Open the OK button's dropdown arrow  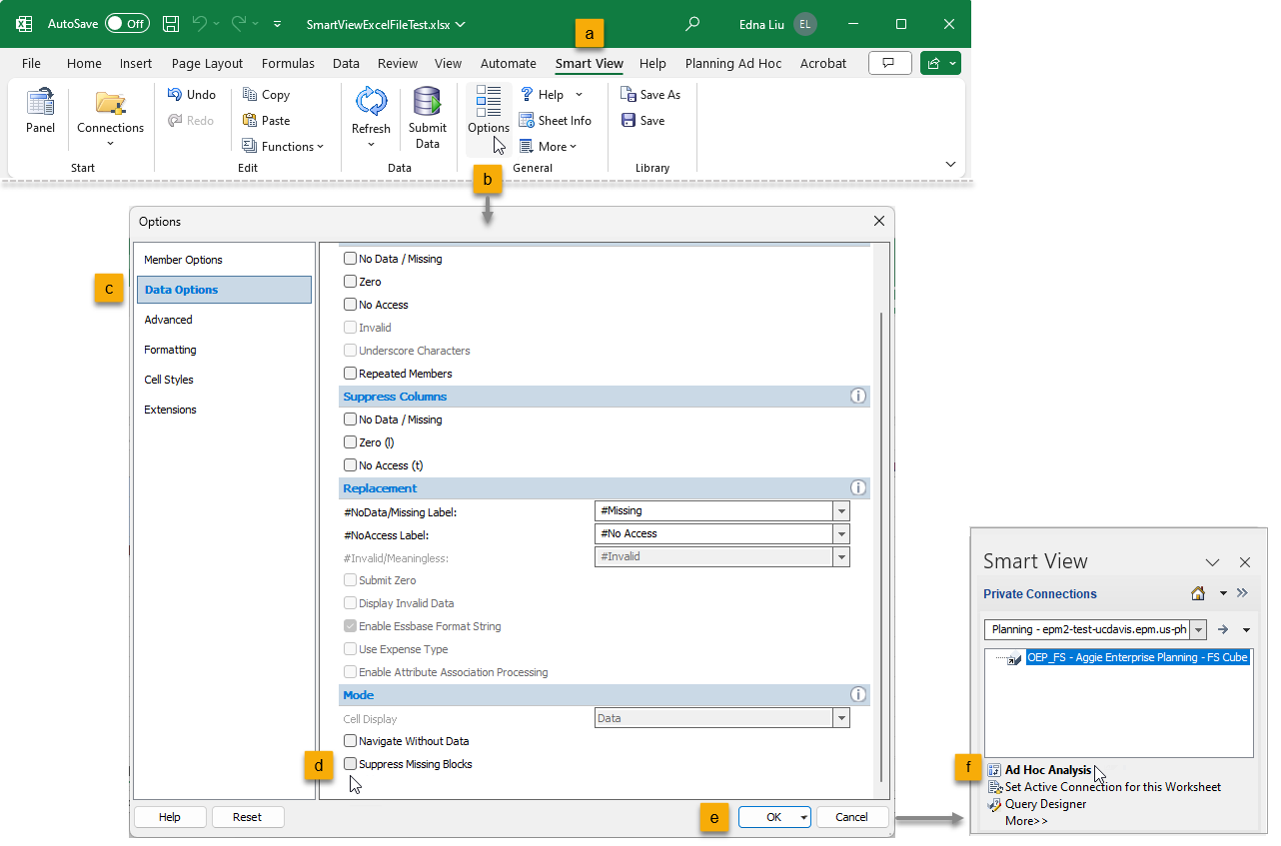point(803,817)
